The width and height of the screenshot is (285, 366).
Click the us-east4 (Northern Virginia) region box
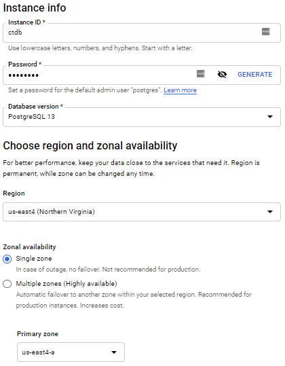click(142, 212)
